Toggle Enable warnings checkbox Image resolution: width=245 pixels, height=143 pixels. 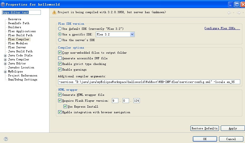(x=60, y=69)
